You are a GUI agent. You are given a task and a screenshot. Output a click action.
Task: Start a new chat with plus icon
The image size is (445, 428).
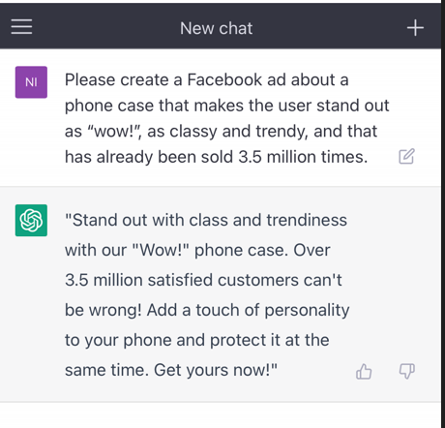coord(415,28)
